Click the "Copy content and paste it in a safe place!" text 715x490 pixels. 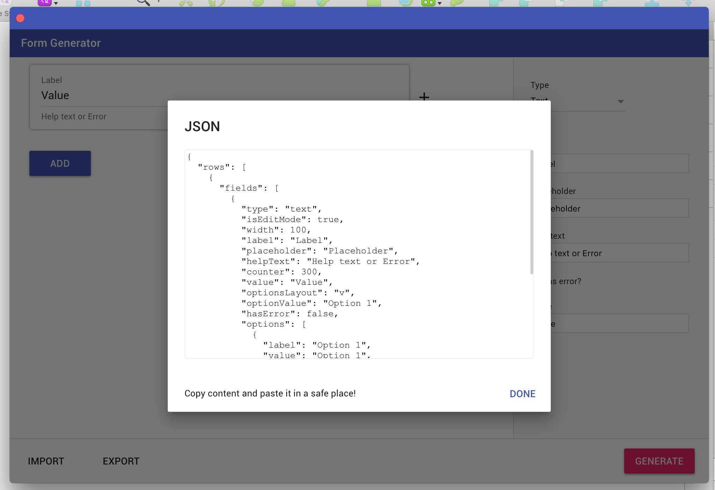click(270, 393)
